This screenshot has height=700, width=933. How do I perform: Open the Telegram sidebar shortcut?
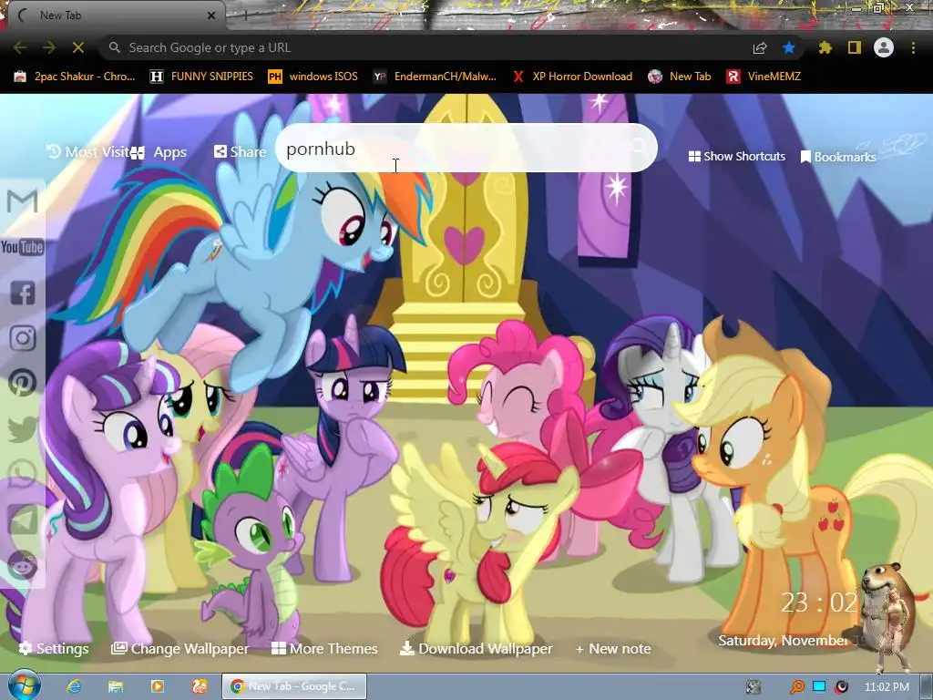23,519
